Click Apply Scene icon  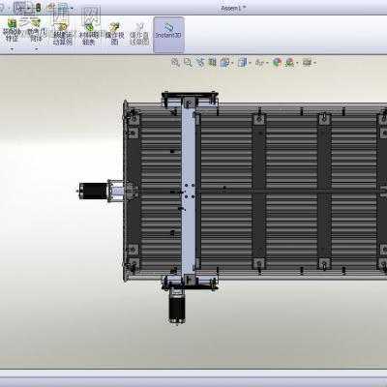click(289, 62)
